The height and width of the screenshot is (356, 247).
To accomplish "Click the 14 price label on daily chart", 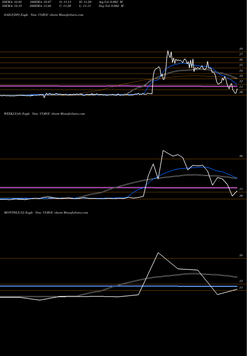I will tap(241, 71).
